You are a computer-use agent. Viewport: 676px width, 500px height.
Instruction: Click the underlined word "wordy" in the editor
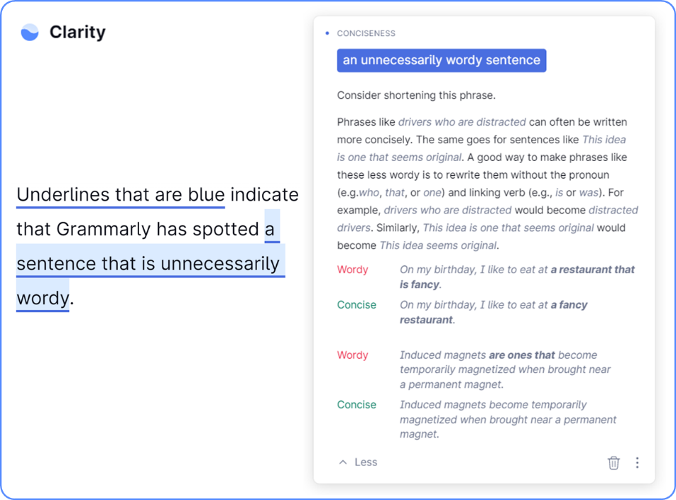click(x=43, y=298)
